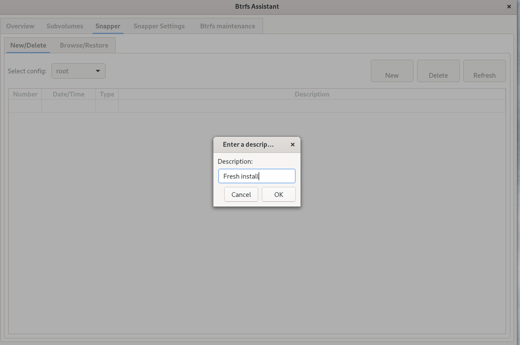The height and width of the screenshot is (345, 520).
Task: Click the Description: label in dialog
Action: [235, 162]
